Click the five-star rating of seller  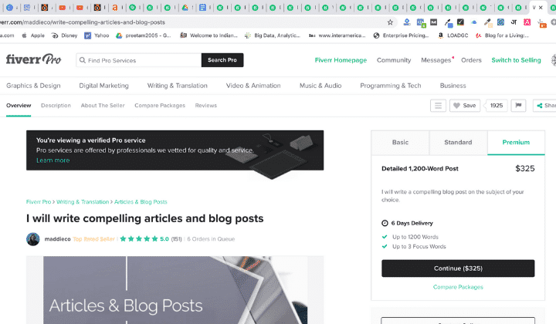(x=139, y=239)
